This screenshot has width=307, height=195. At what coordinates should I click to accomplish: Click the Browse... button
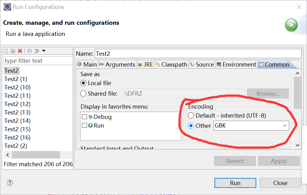coord(268,93)
